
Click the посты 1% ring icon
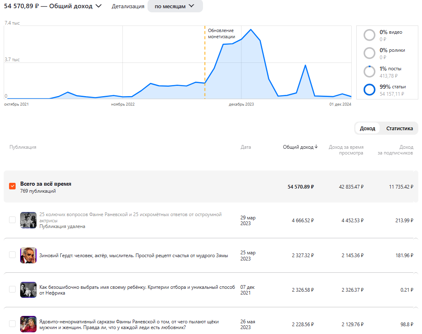369,71
